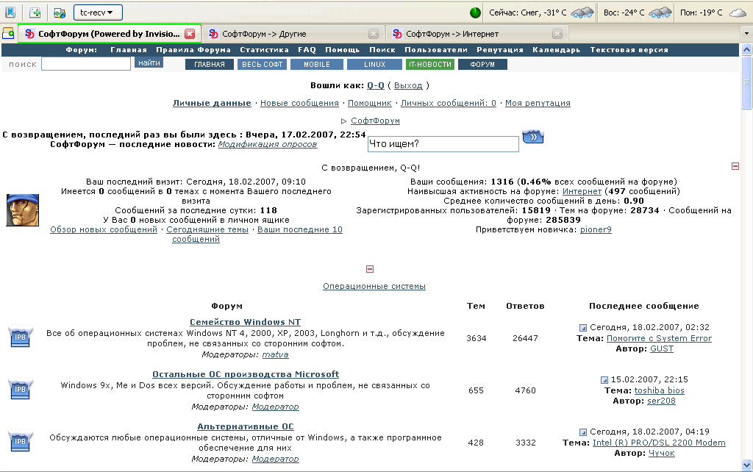Click the triangle icon before СофтФорум breadcrumb
753x472 pixels.
[344, 121]
